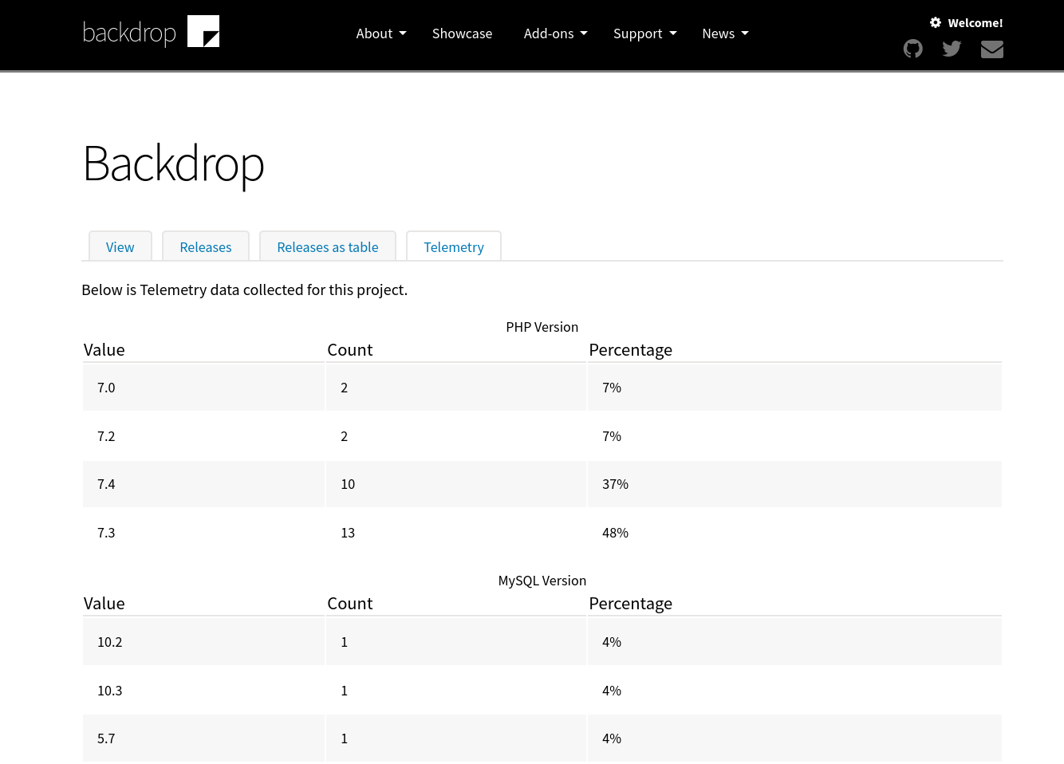Open the Backdrop GitHub icon link
The image size is (1064, 764).
[912, 49]
